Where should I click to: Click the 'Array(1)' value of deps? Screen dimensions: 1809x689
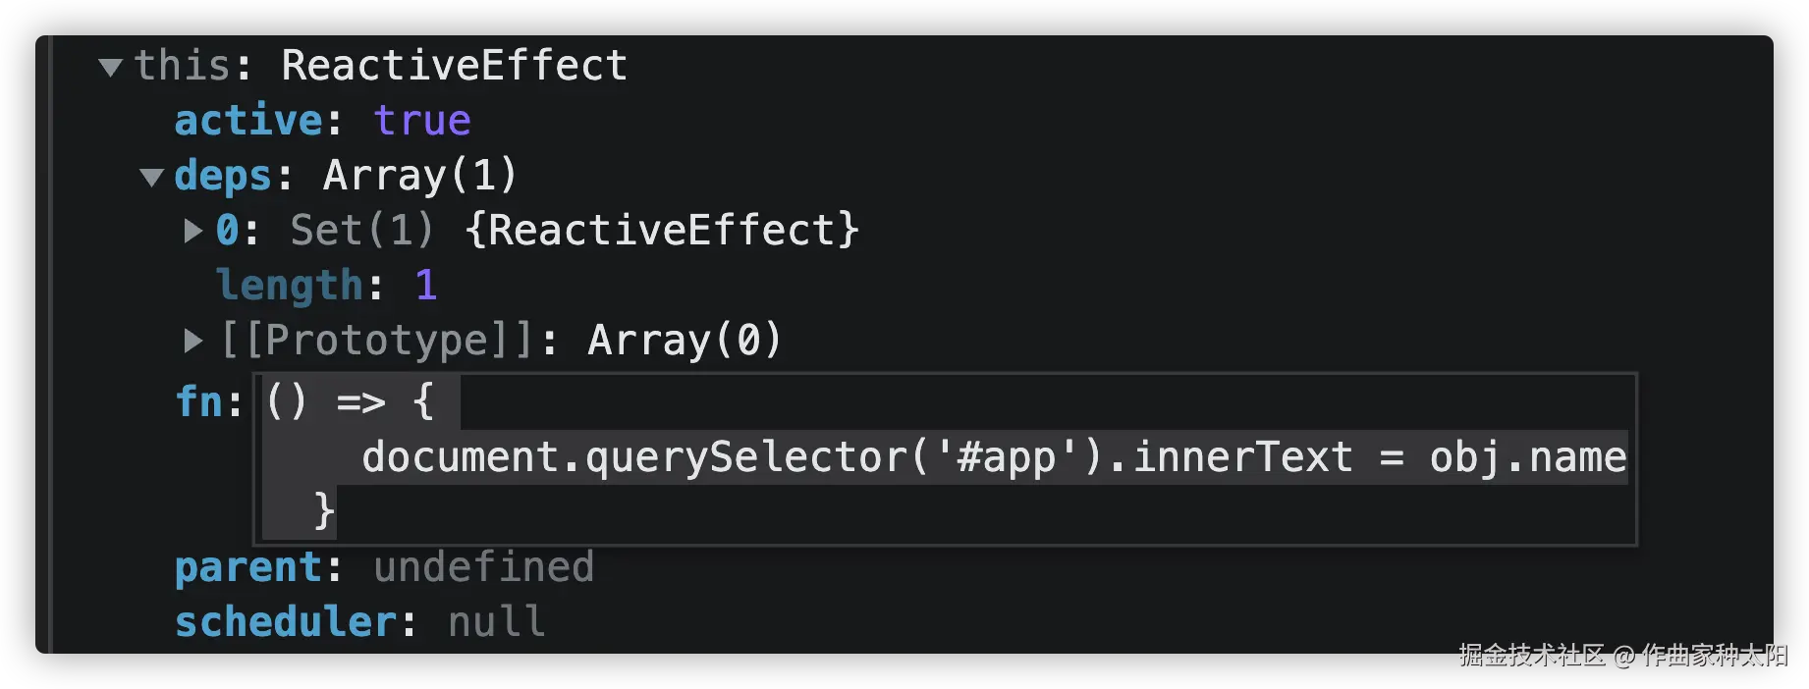tap(419, 176)
